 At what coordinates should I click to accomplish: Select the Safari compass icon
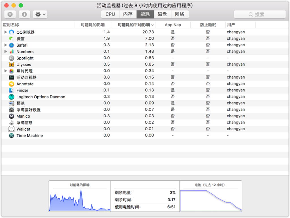tap(11, 45)
